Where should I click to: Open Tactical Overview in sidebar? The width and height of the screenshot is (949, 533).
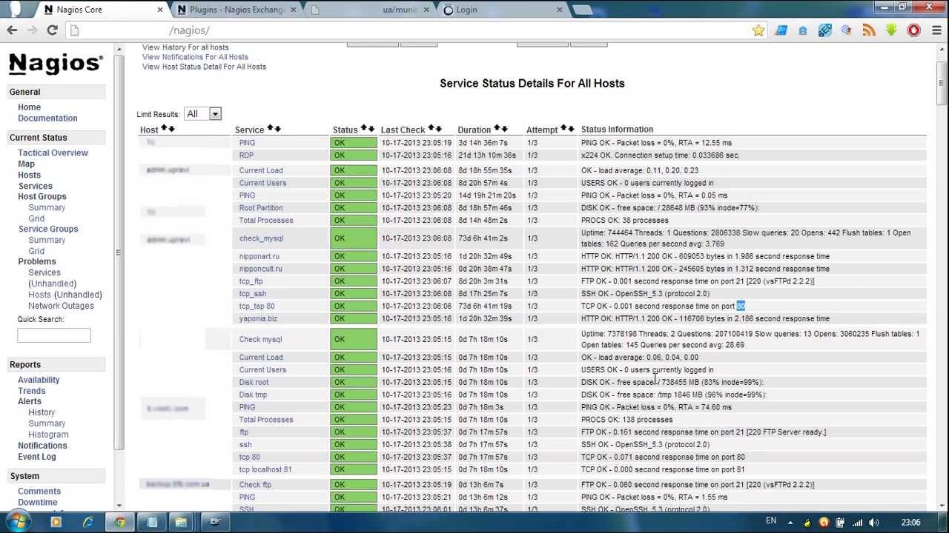tap(53, 153)
